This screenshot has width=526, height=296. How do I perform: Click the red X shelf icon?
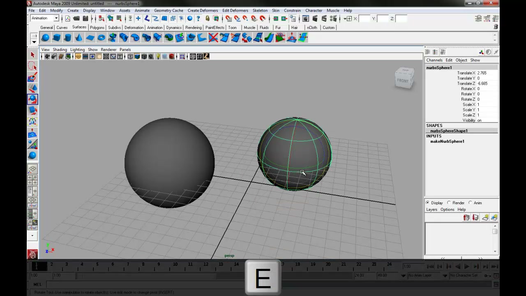tap(213, 38)
